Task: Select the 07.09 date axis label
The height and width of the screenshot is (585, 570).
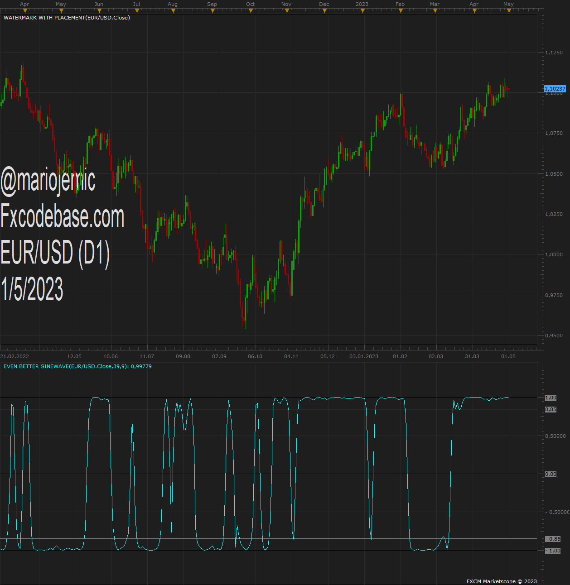Action: [219, 356]
